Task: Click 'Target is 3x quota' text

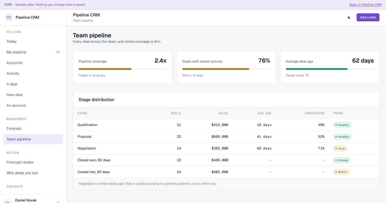Action: pos(92,75)
